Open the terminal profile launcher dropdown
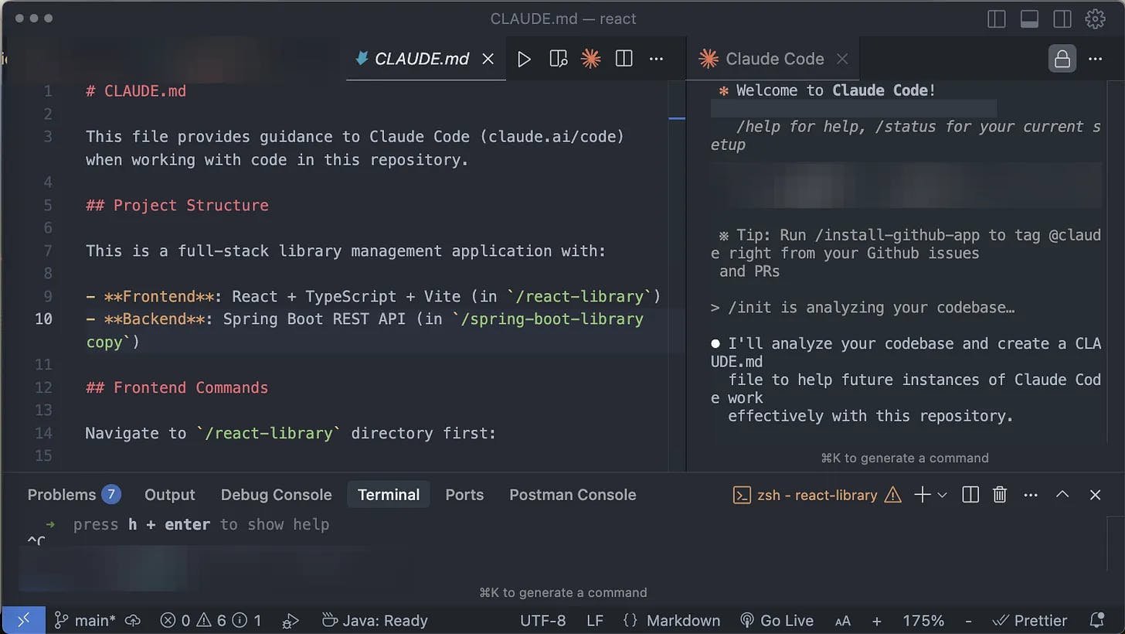The height and width of the screenshot is (634, 1125). pos(942,494)
